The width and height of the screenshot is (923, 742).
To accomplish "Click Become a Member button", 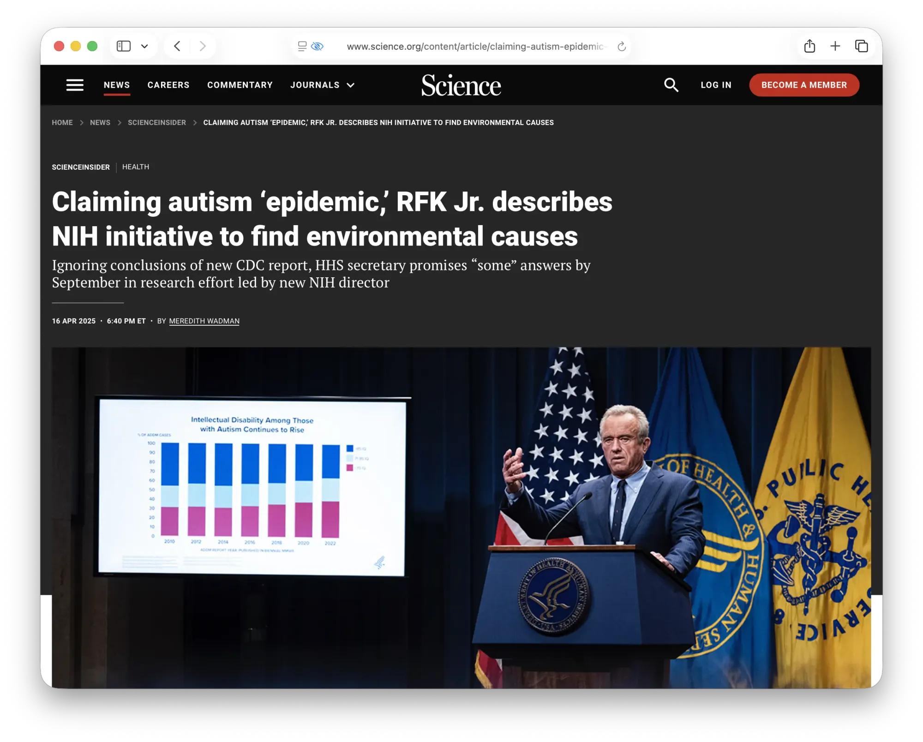I will (x=804, y=85).
